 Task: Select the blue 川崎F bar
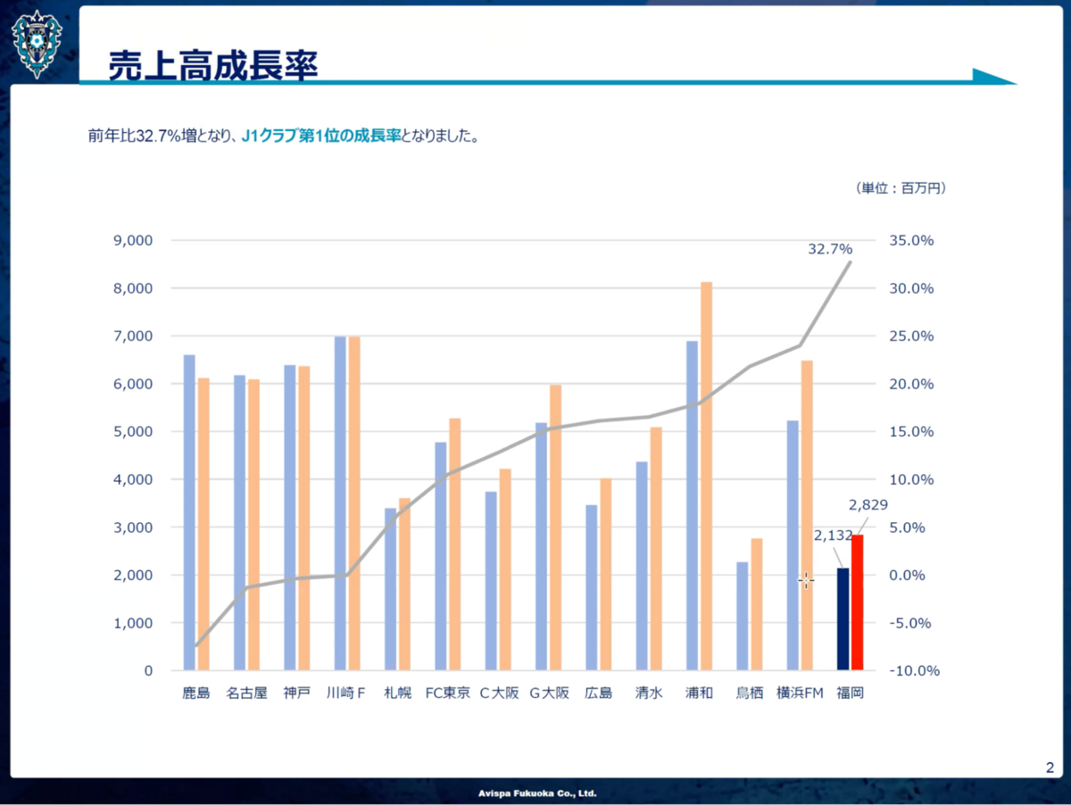[x=340, y=503]
